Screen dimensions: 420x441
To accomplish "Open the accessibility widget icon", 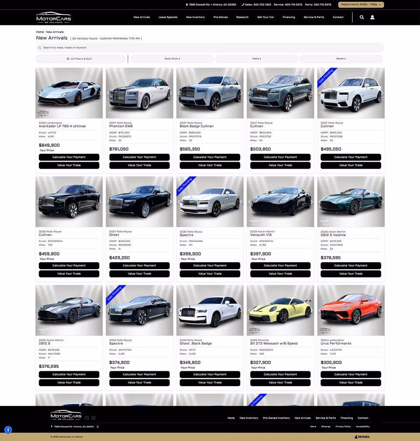I will pyautogui.click(x=8, y=430).
